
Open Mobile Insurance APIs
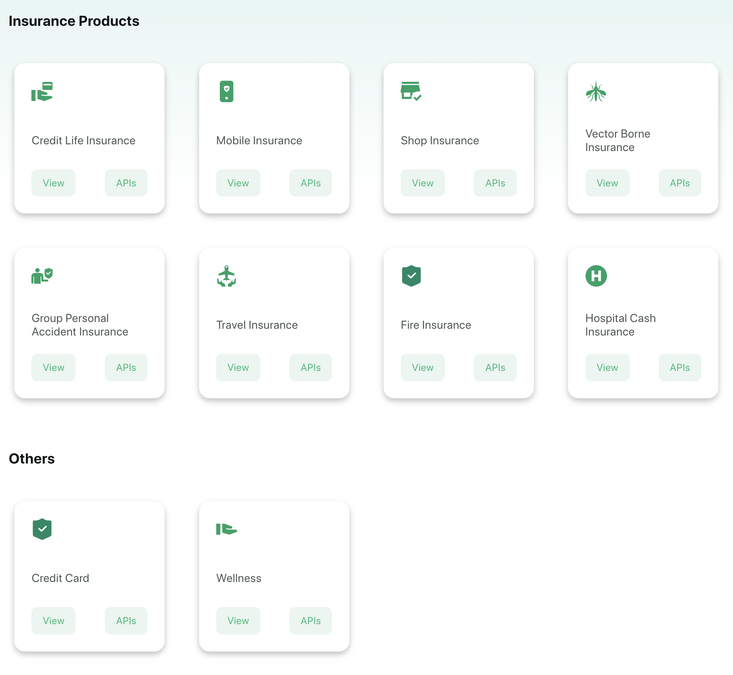click(x=310, y=183)
